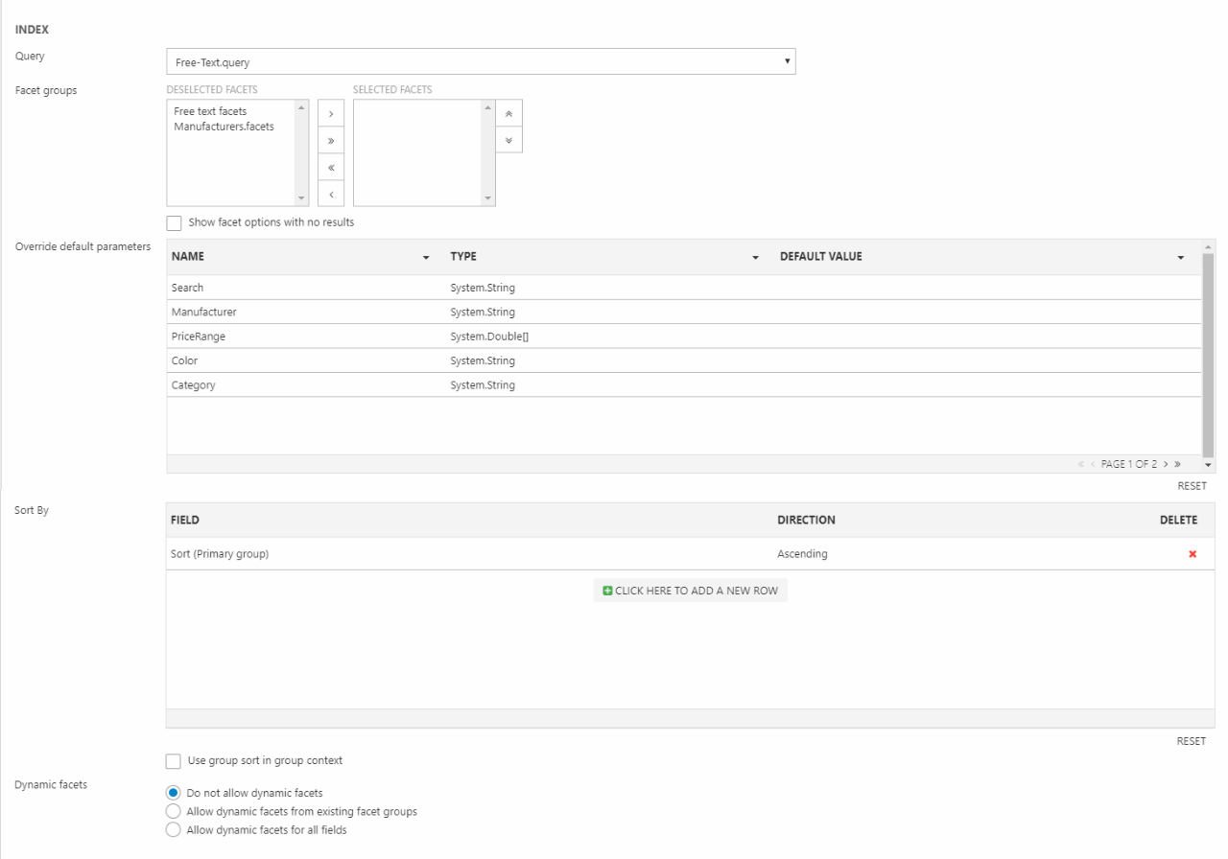Screen dimensions: 1228x859
Task: Delete the Sort (Primary group) row
Action: coord(1193,554)
